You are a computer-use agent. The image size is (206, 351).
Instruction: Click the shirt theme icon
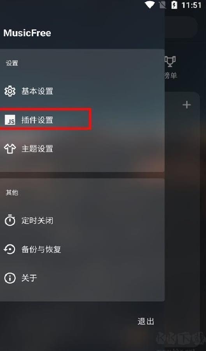pos(10,149)
